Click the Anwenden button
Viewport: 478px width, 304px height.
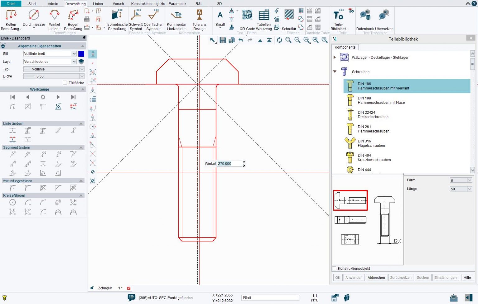354,277
